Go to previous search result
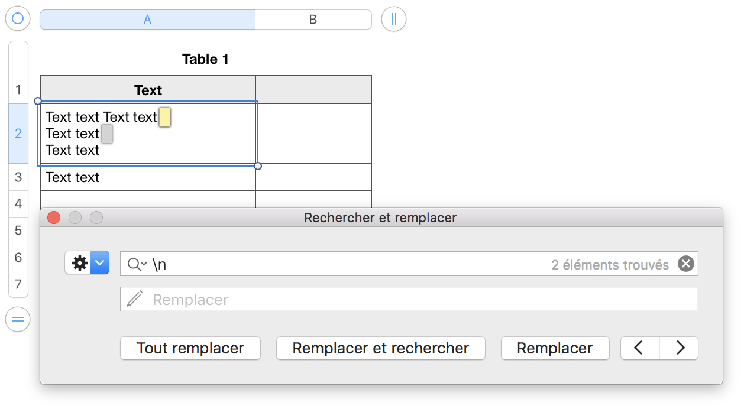 pos(639,348)
